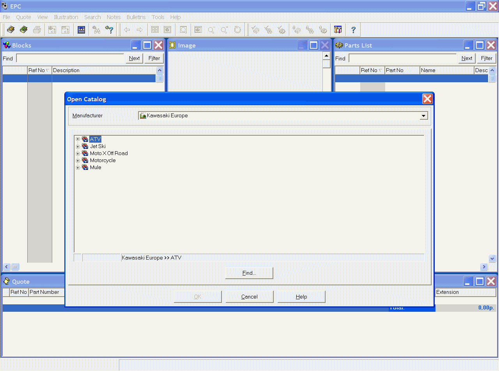Click the Parts List vertical scroll down arrow

[492, 259]
